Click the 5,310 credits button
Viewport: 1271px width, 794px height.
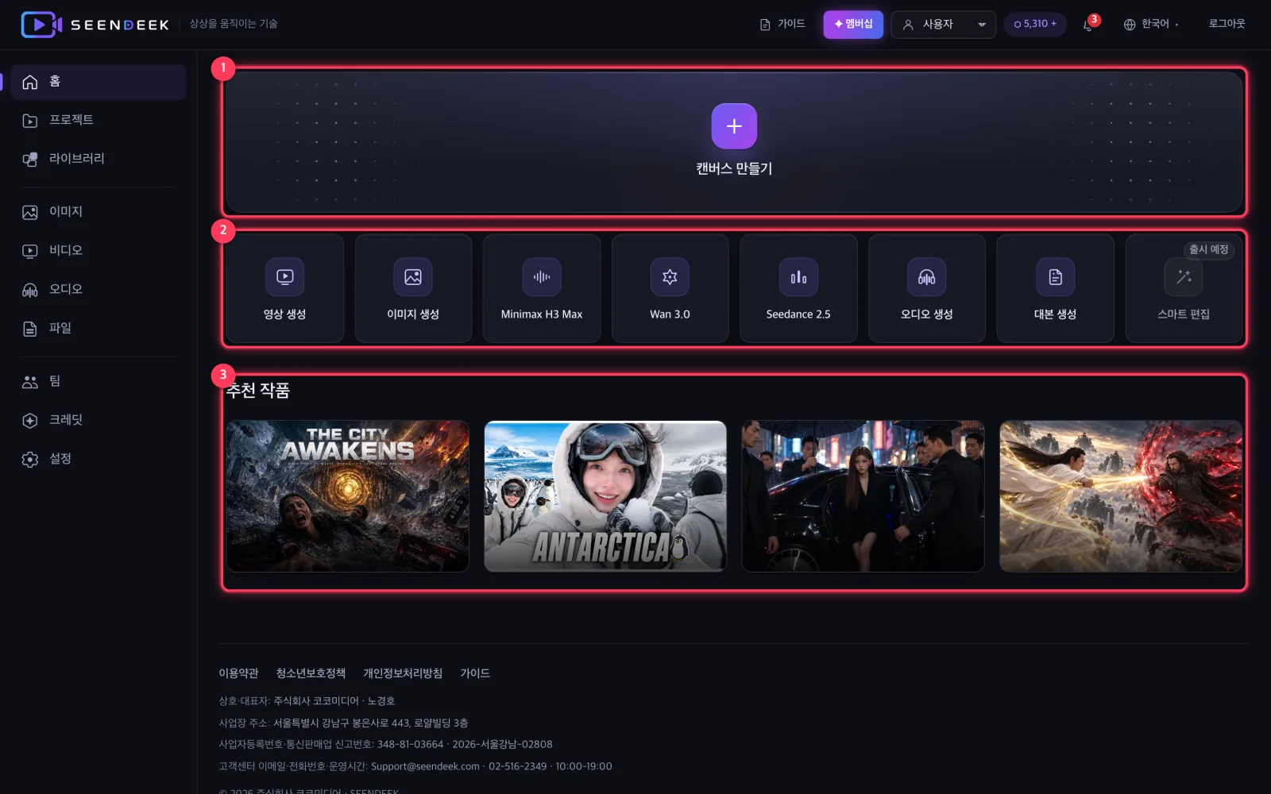(1035, 25)
